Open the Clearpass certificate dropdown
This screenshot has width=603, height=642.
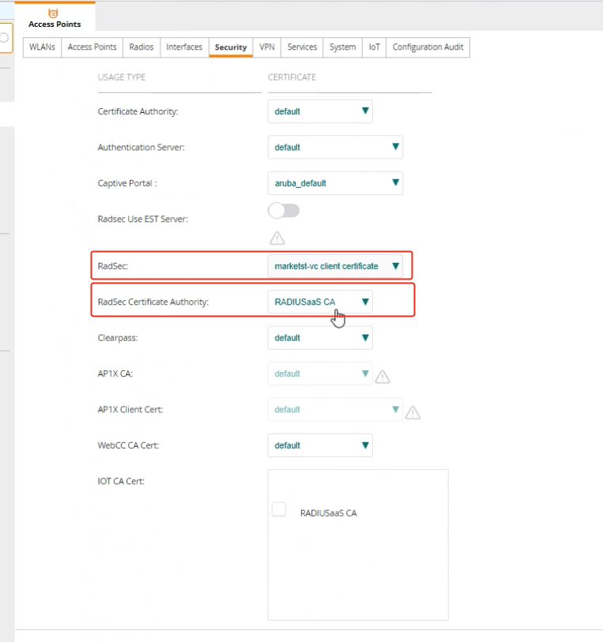pos(320,338)
